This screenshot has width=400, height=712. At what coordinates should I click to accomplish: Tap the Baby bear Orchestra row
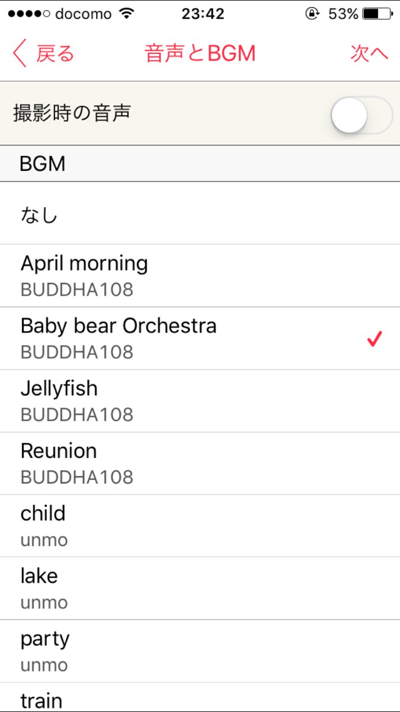click(178, 338)
